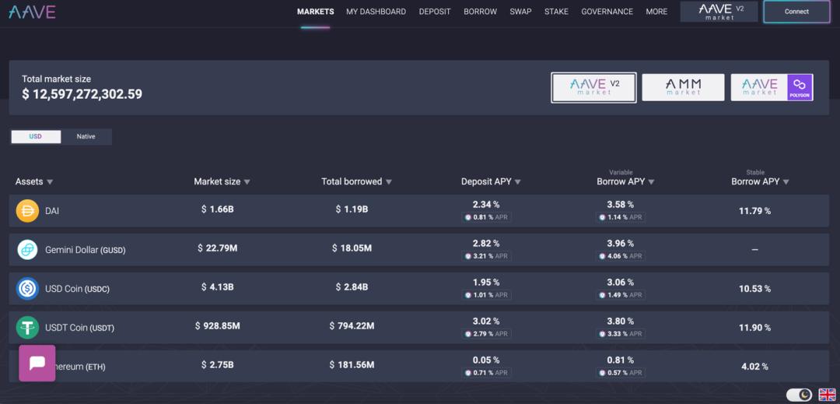Select the DAI token icon

27,211
